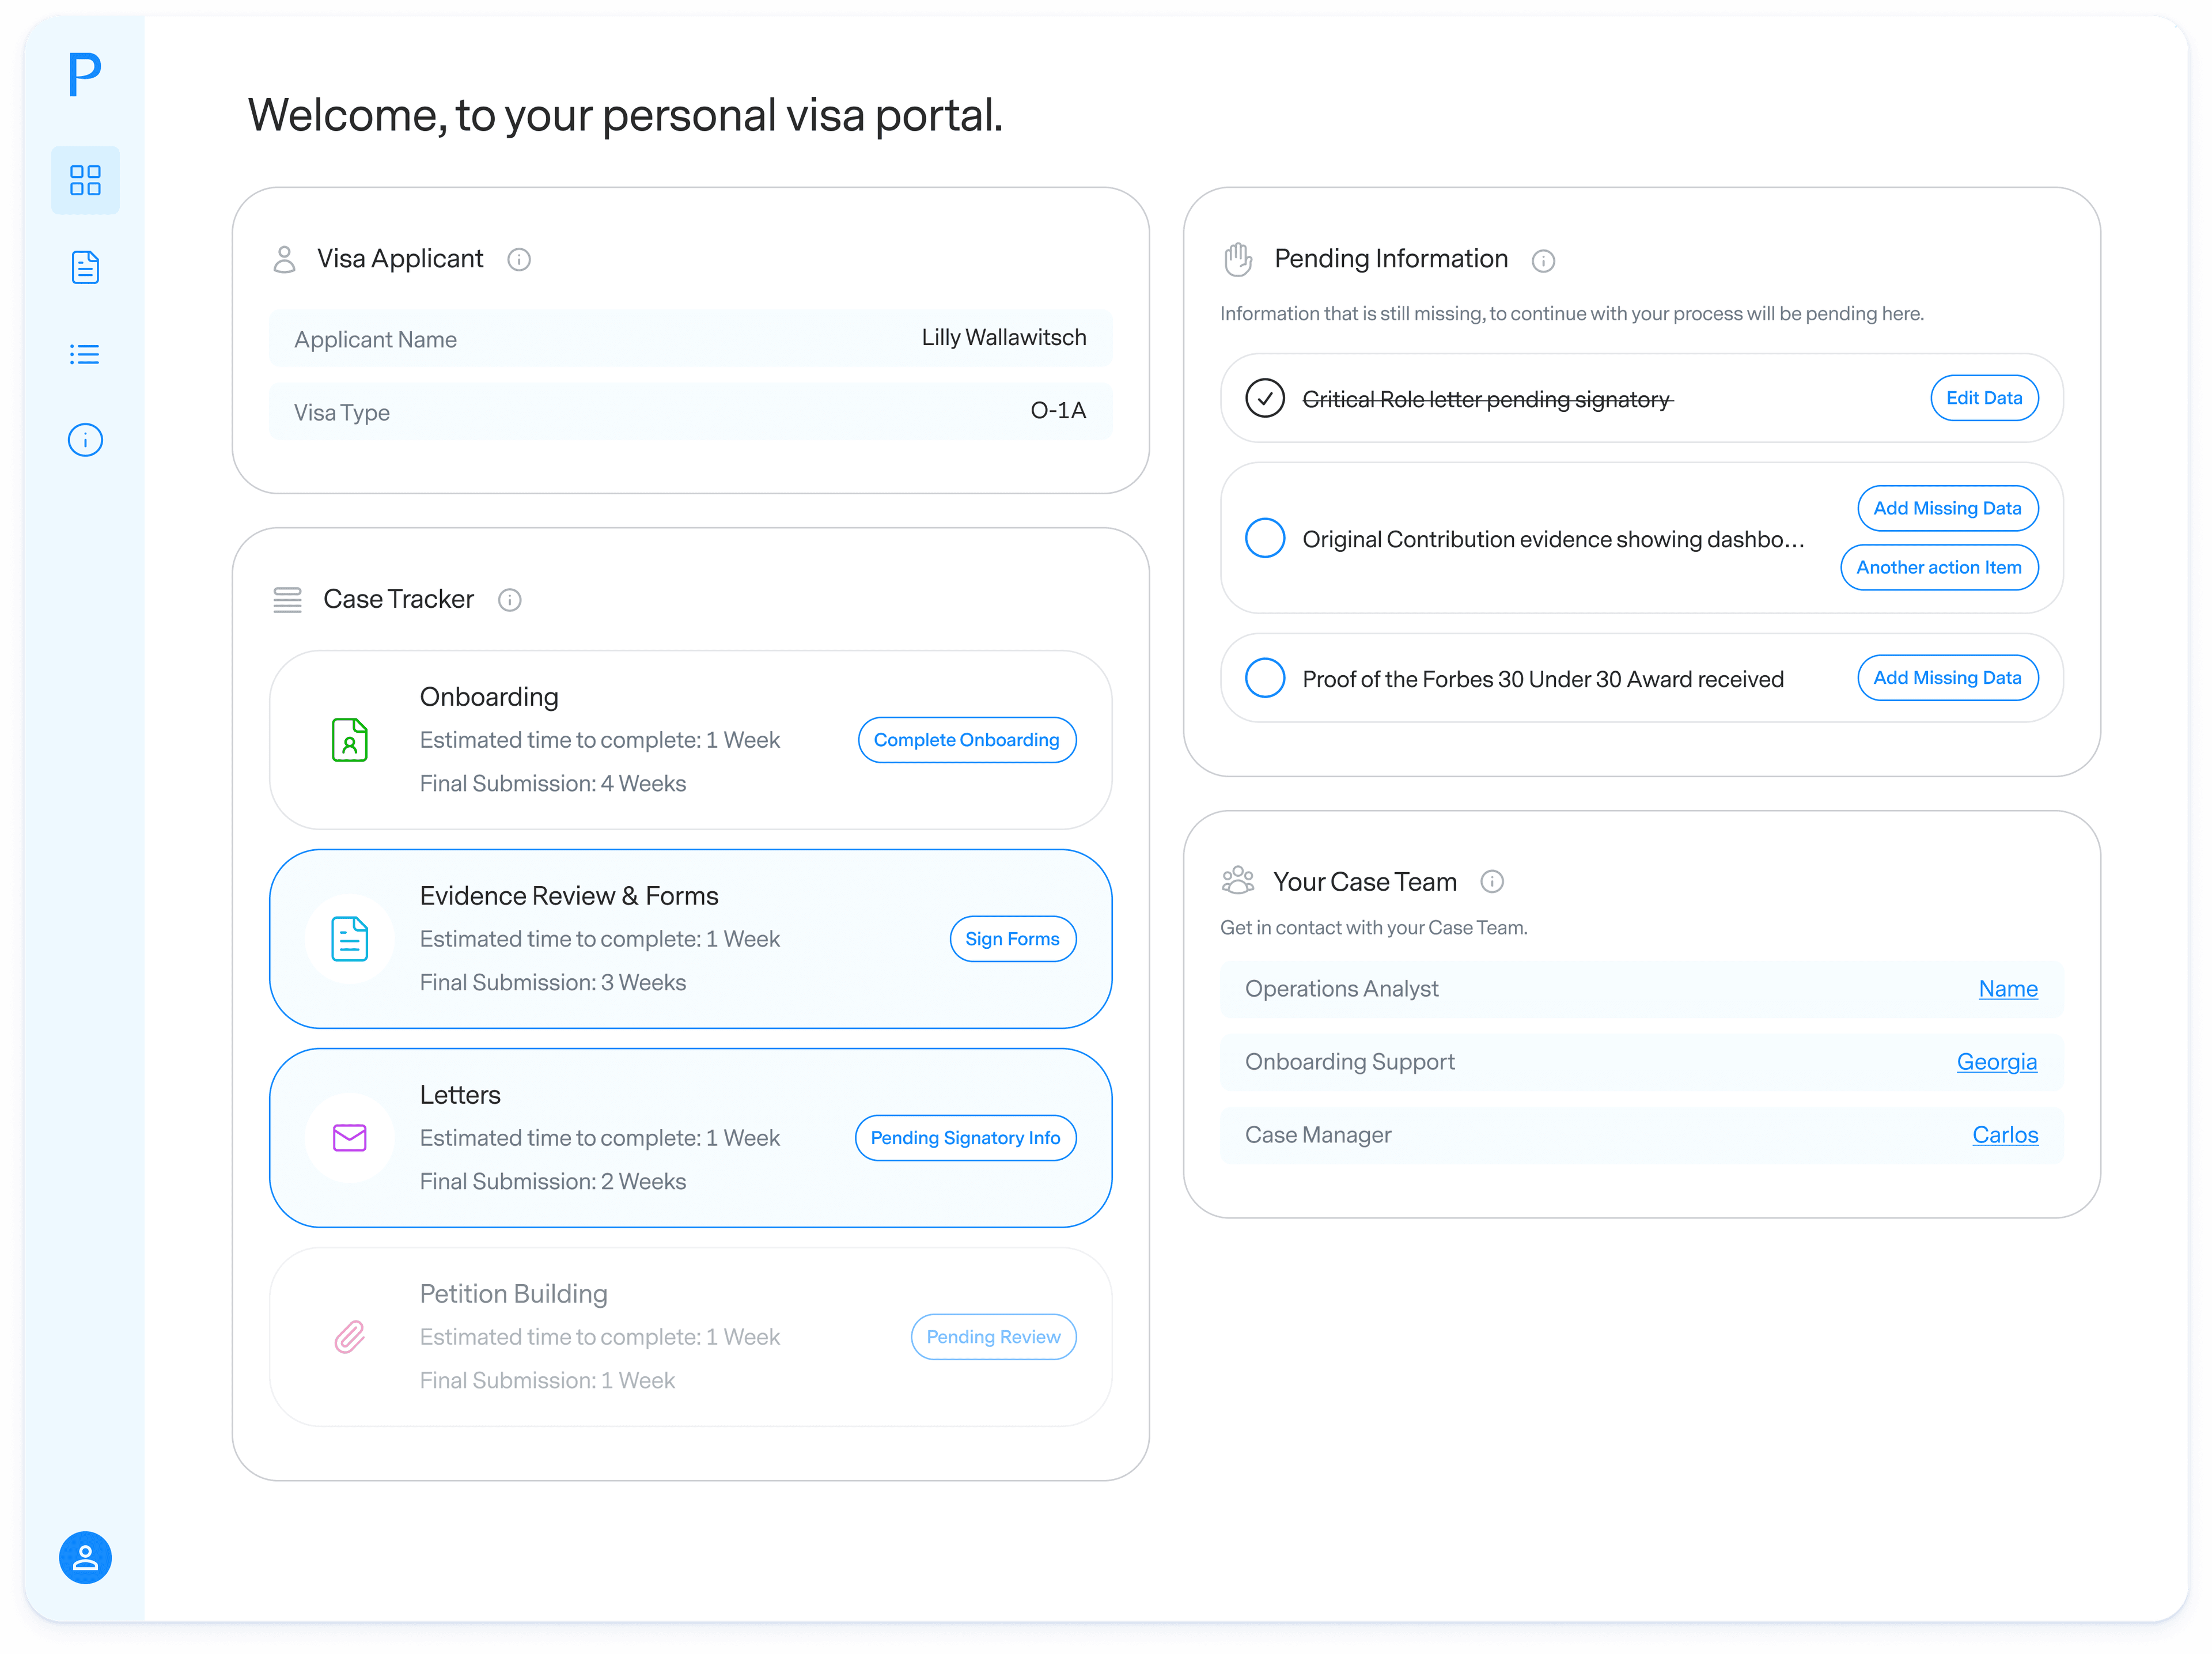Click Pending Review on the Petition Building stage
The height and width of the screenshot is (1654, 2212).
click(x=993, y=1336)
